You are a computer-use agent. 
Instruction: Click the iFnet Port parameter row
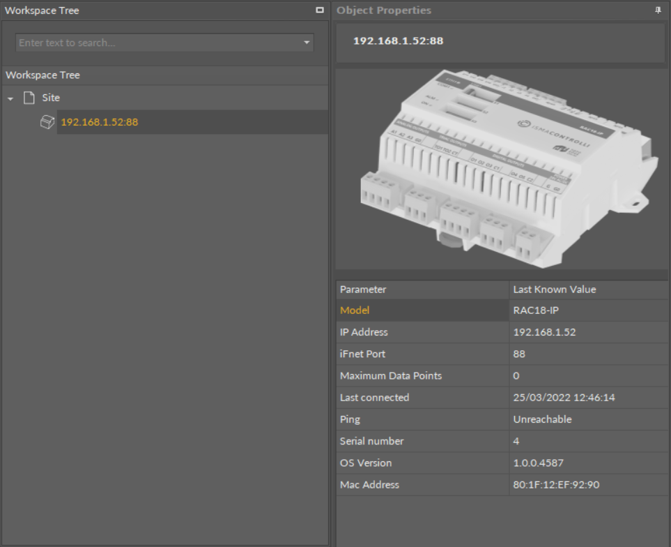362,354
